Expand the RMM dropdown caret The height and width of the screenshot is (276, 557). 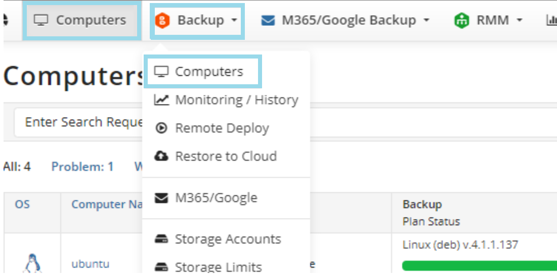519,21
